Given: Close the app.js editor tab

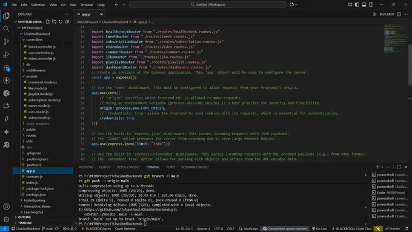Looking at the screenshot, I should tap(101, 14).
